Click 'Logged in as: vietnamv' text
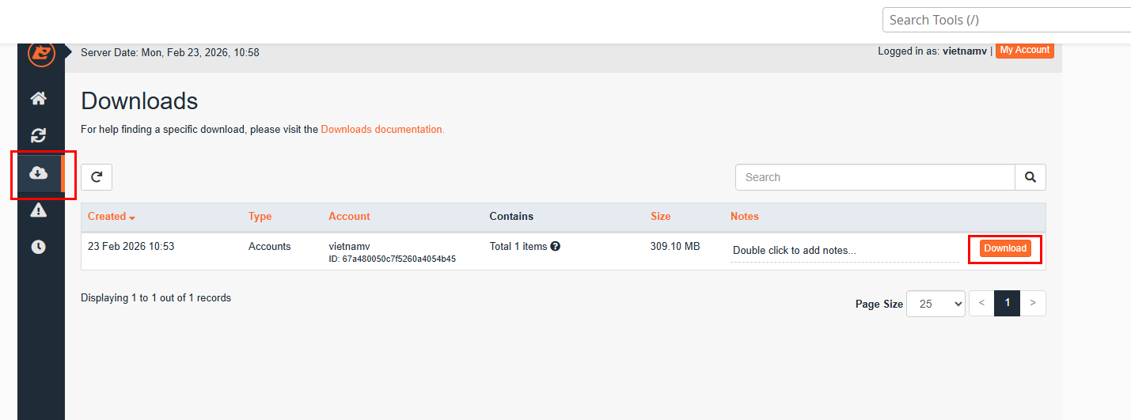 (x=932, y=51)
